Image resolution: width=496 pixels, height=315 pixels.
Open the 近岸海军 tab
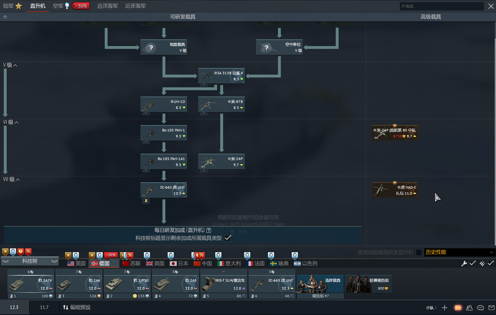tap(136, 6)
